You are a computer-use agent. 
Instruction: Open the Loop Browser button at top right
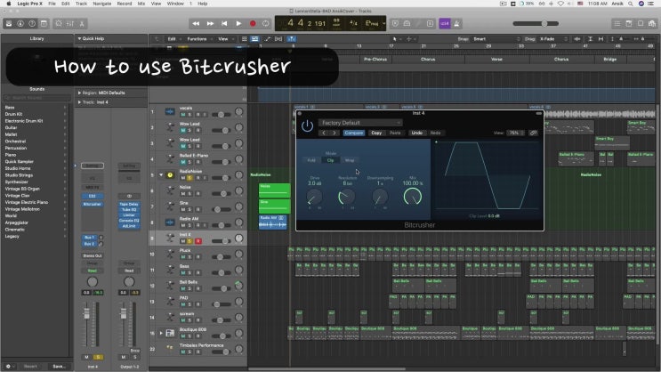pos(641,24)
